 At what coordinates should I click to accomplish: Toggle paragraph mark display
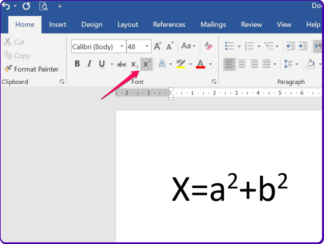click(x=318, y=46)
